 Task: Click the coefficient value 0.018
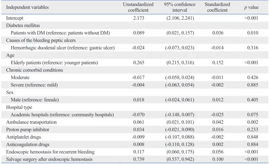pos(139,100)
